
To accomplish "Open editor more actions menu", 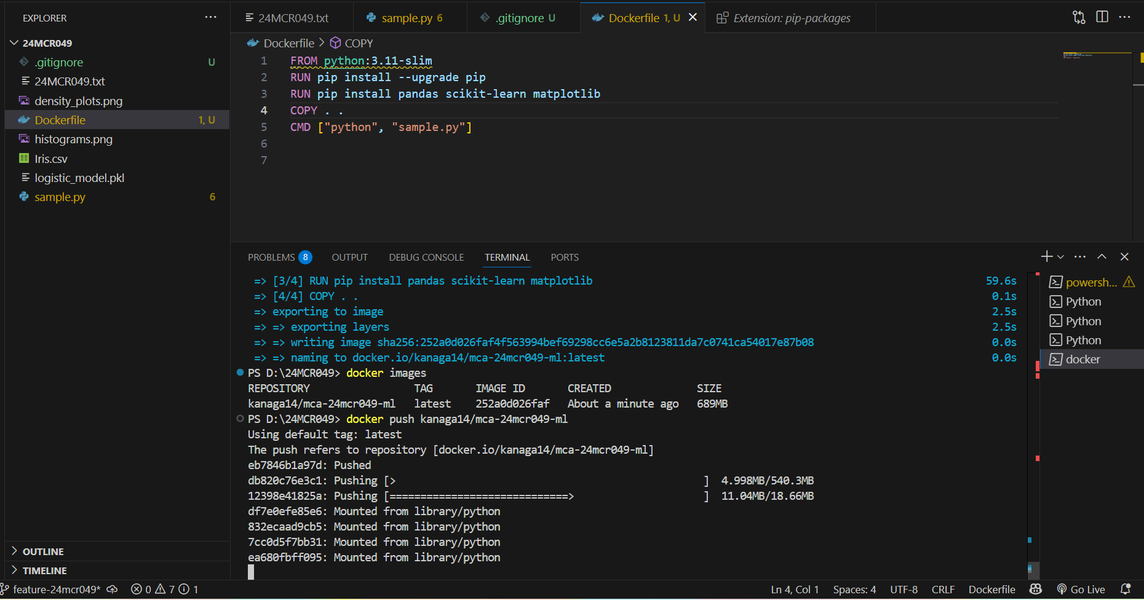I will click(1124, 17).
